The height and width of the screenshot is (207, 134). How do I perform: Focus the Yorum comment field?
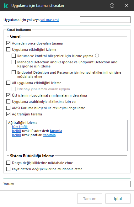(x=83, y=184)
